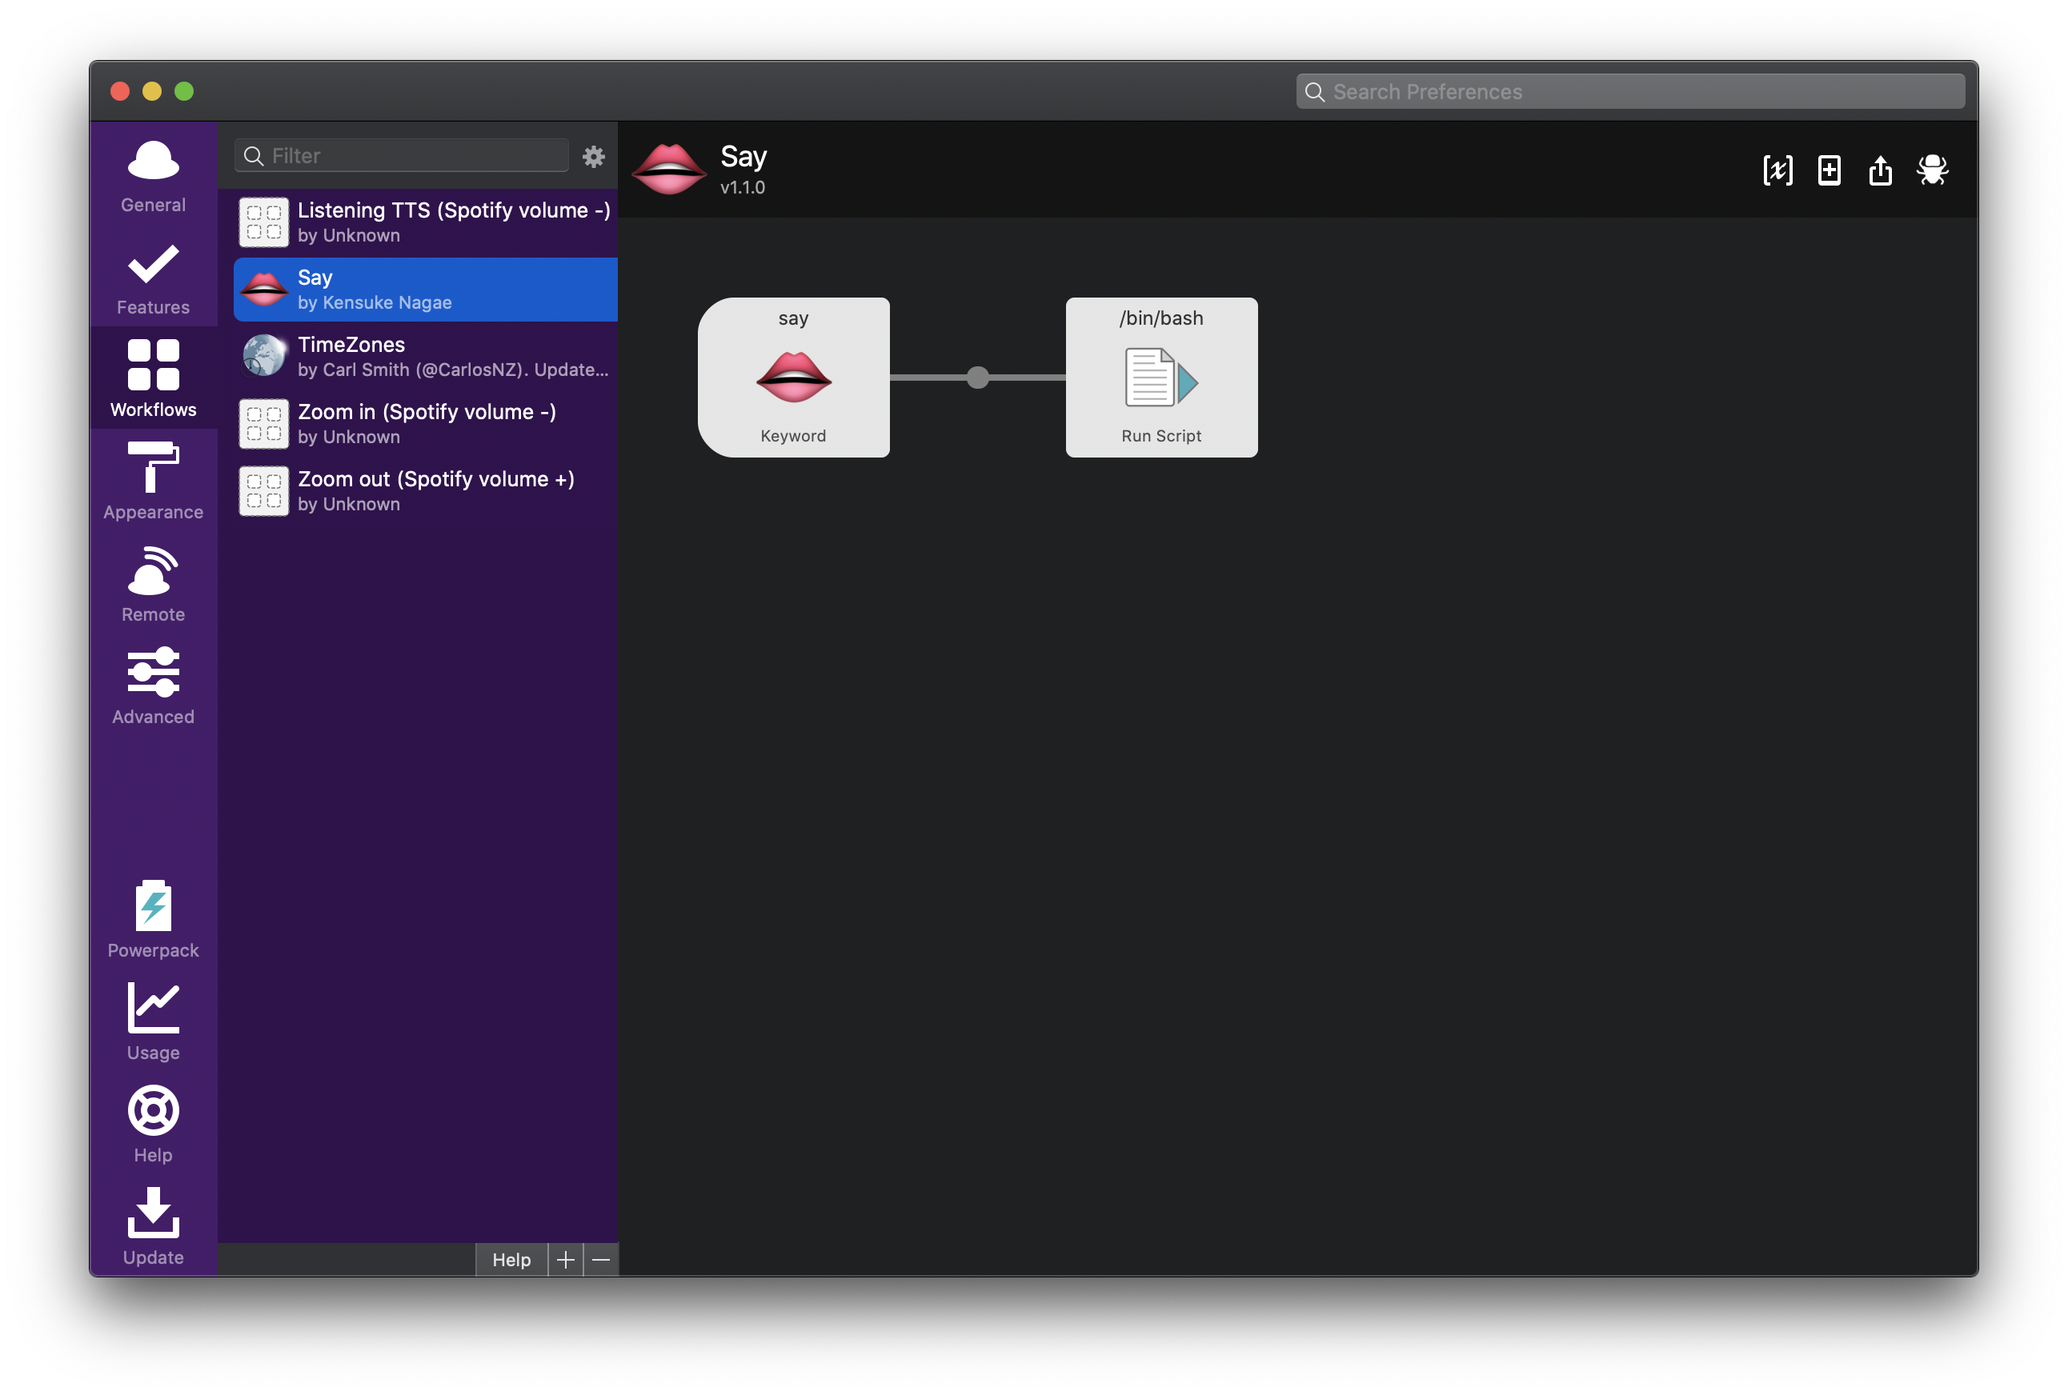Open the Usage statistics section
This screenshot has width=2068, height=1395.
[x=153, y=1021]
